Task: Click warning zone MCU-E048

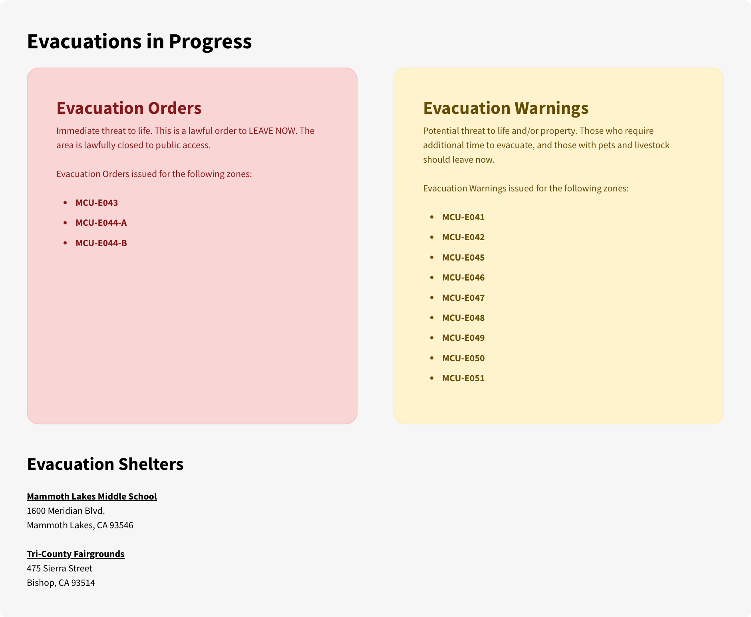Action: point(463,318)
